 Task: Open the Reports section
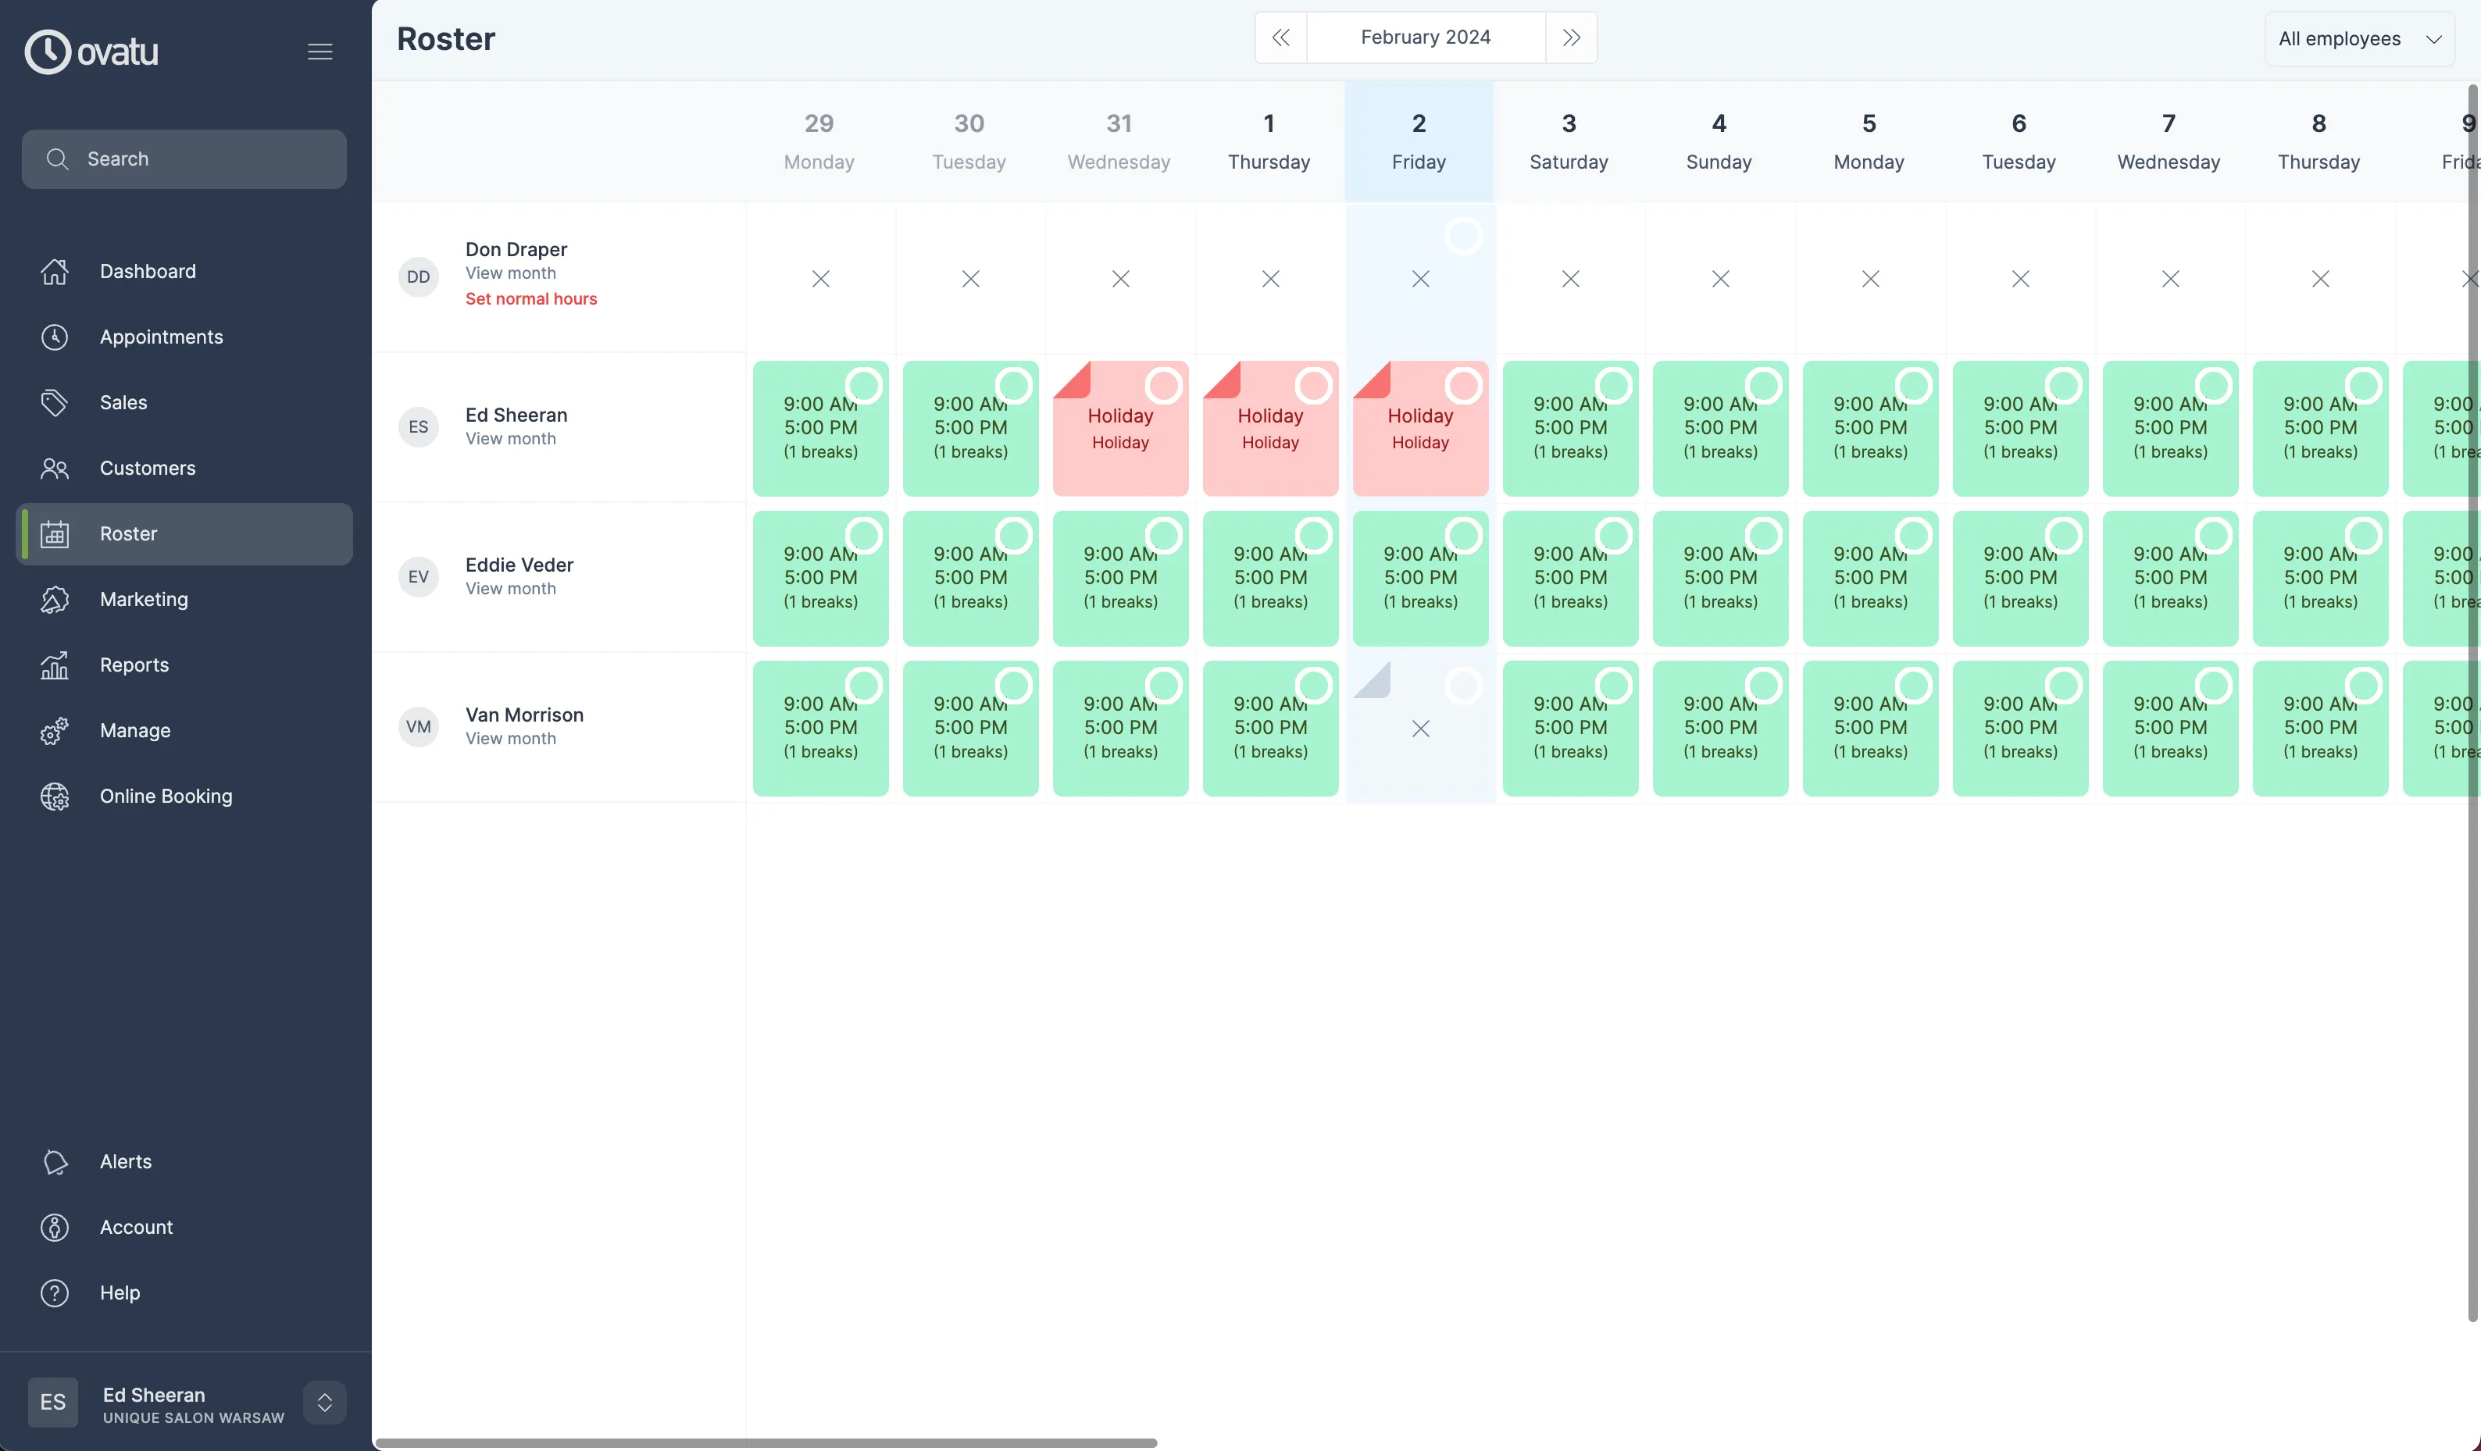(x=134, y=665)
